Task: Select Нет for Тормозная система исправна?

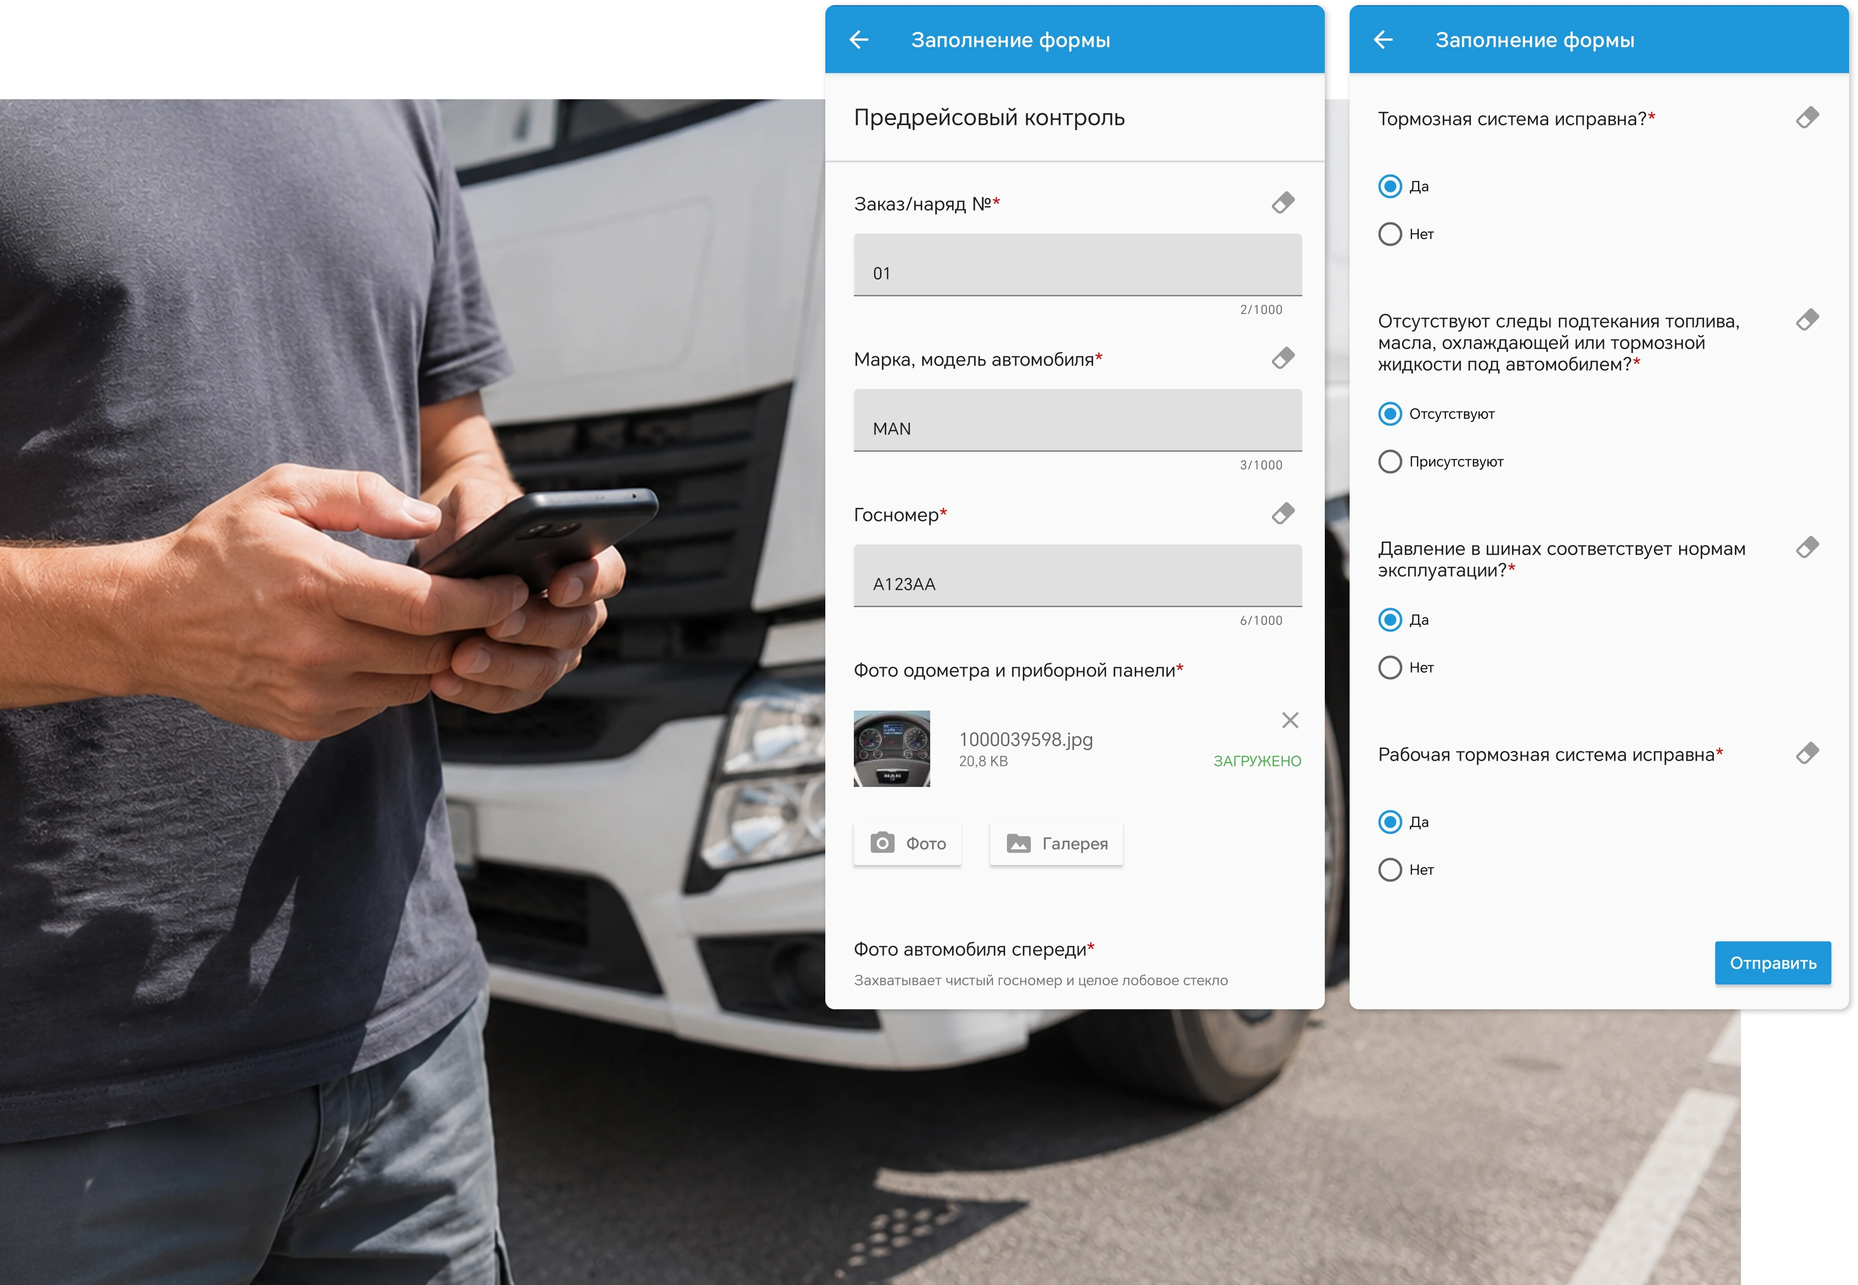Action: click(1390, 234)
